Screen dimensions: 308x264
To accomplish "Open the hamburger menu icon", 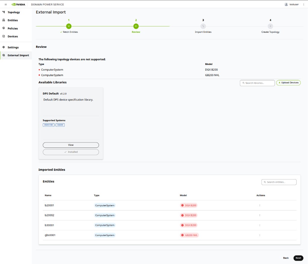I will tap(6, 4).
